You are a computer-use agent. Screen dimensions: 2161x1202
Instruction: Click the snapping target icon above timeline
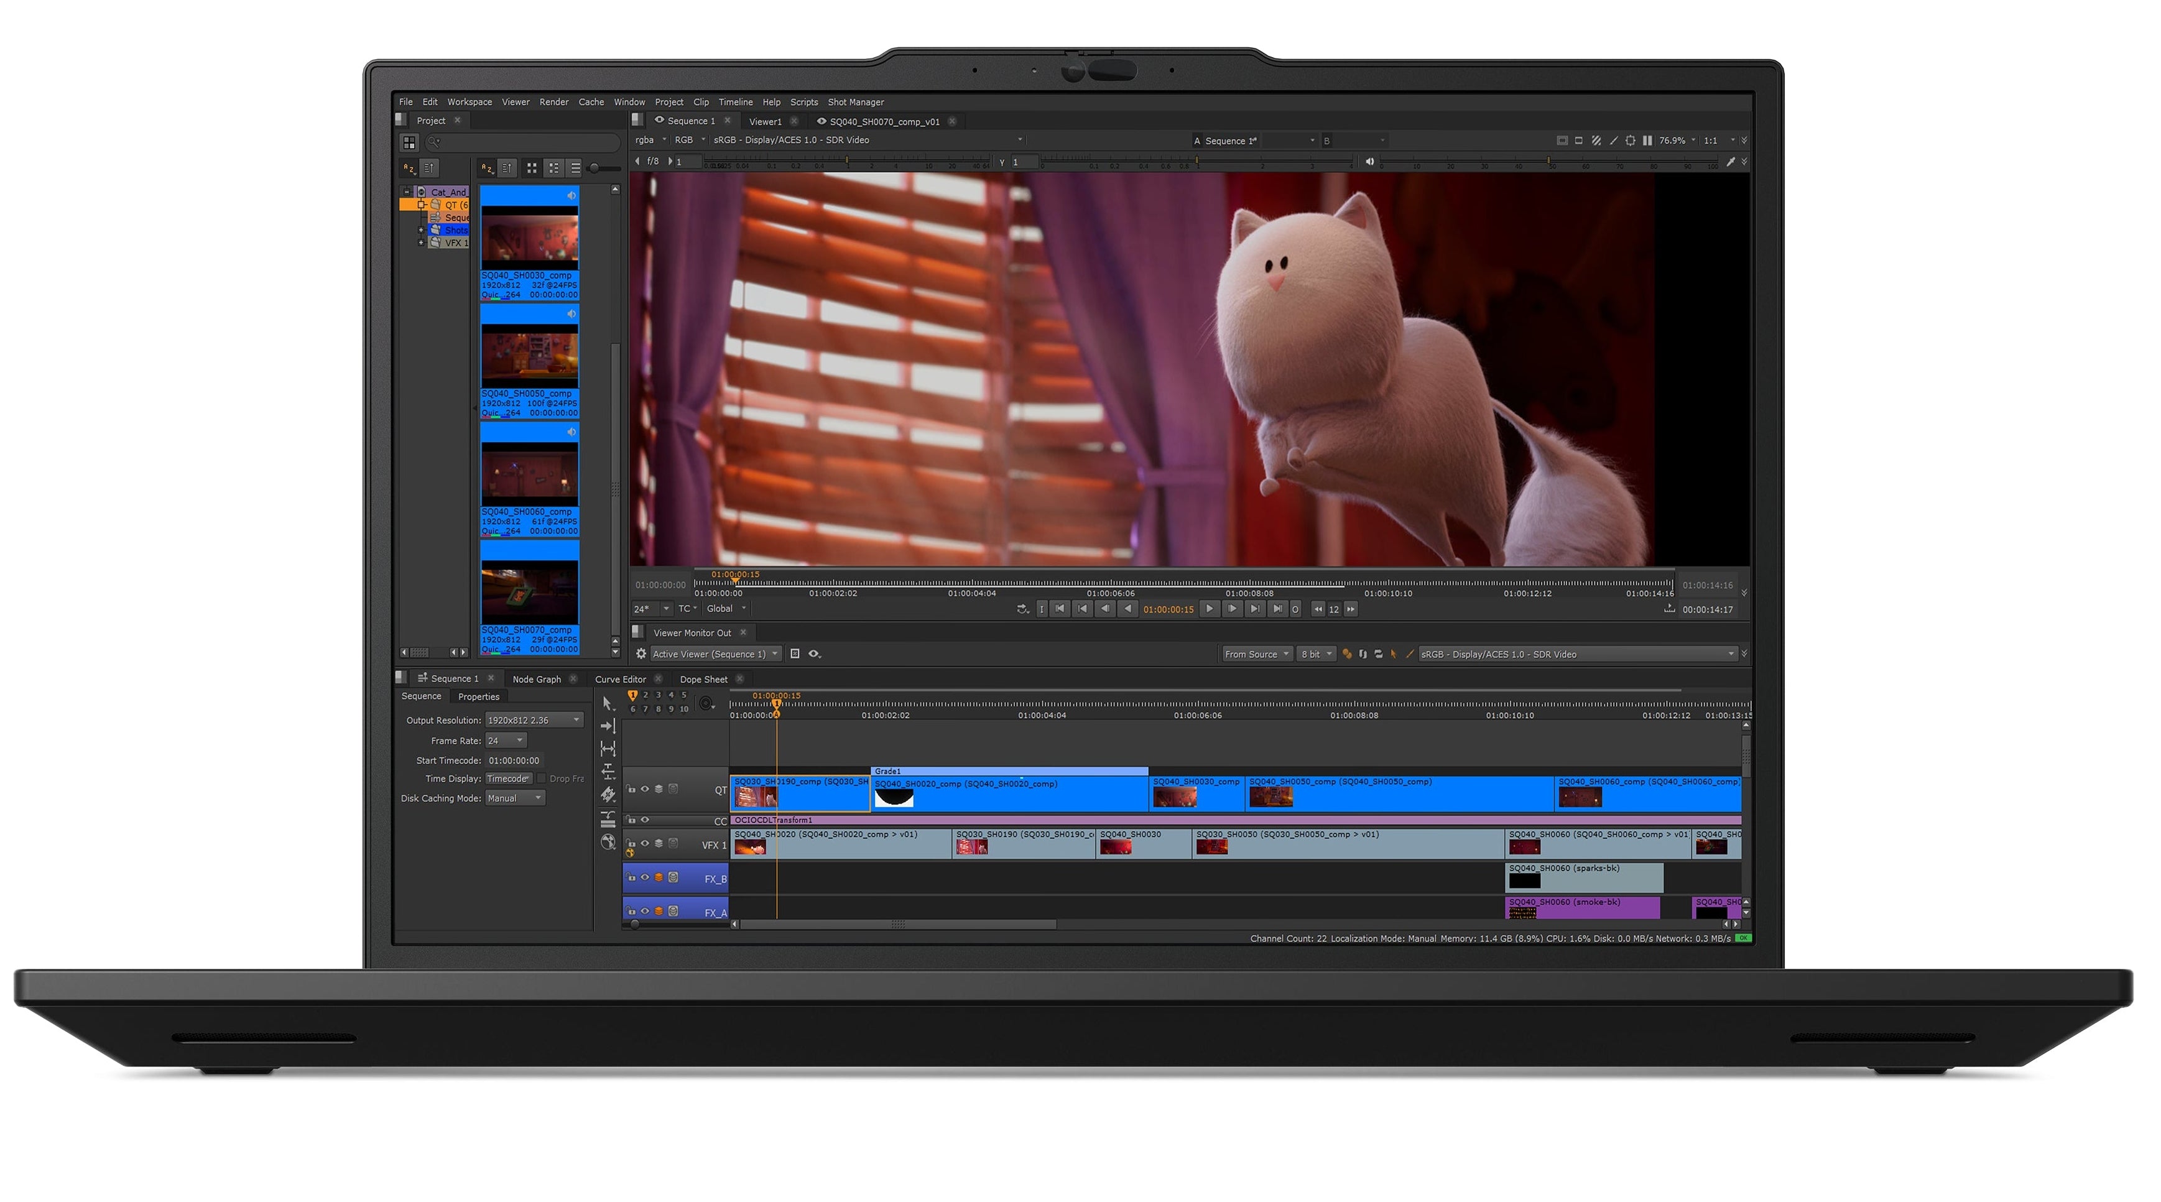click(706, 703)
